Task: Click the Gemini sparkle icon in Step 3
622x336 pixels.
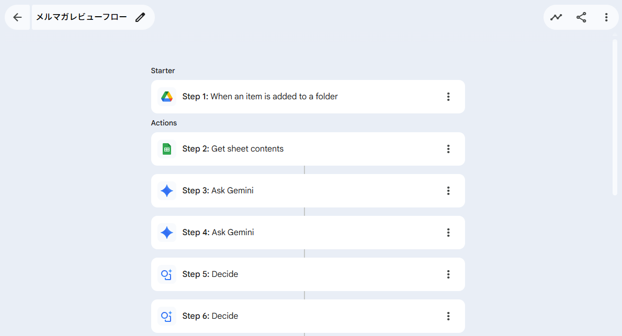Action: click(167, 191)
